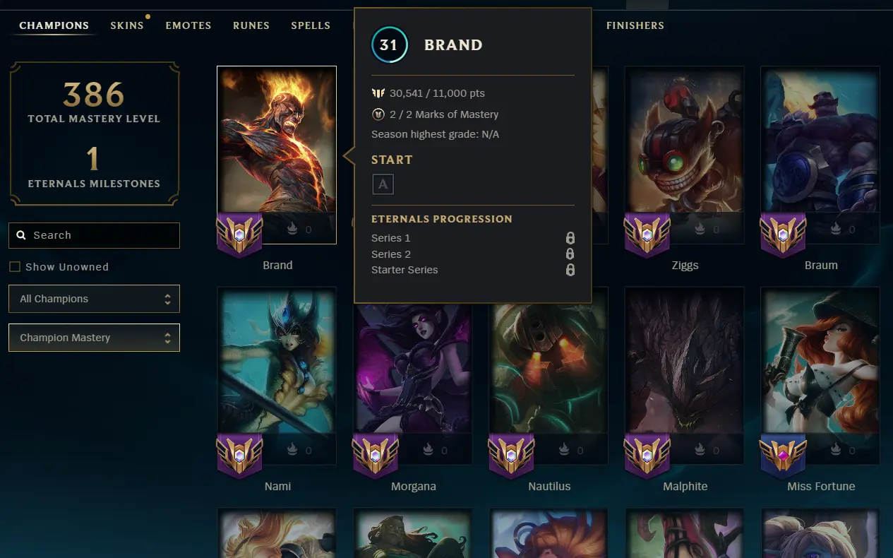Screen dimensions: 893x558
Task: Click the A grade icon under Start
Action: coord(383,184)
